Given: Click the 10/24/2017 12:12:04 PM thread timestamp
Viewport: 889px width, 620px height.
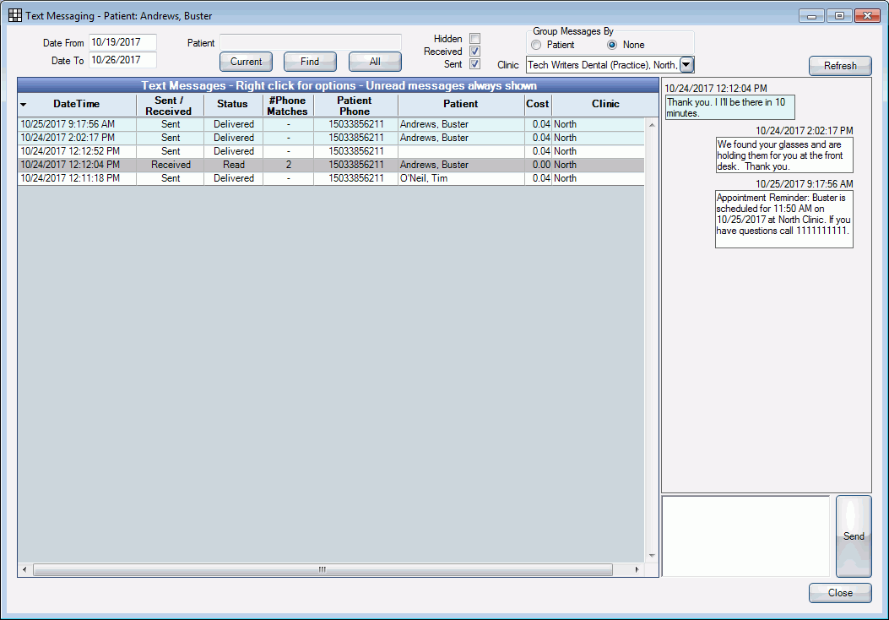Looking at the screenshot, I should point(716,89).
